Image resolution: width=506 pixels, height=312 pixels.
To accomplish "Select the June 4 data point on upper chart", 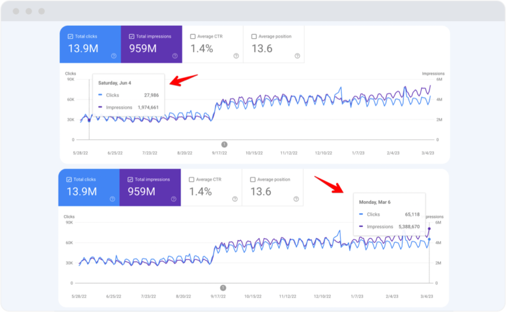I will [90, 120].
